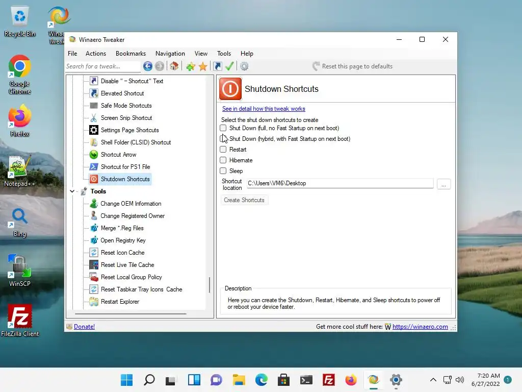Click the Reset Local Group Policy icon

point(94,277)
